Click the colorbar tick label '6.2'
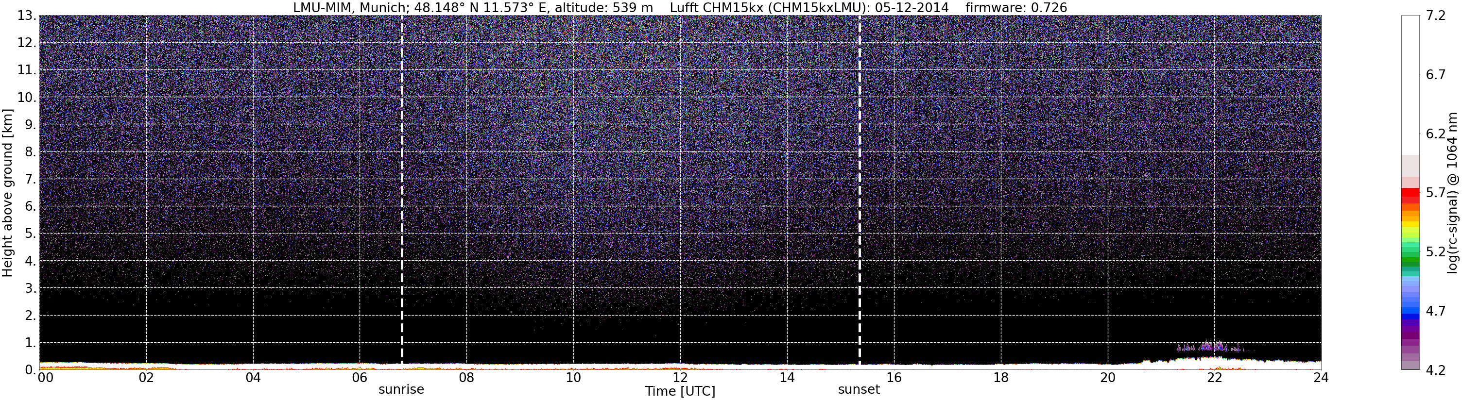The height and width of the screenshot is (401, 1462). click(x=1435, y=134)
